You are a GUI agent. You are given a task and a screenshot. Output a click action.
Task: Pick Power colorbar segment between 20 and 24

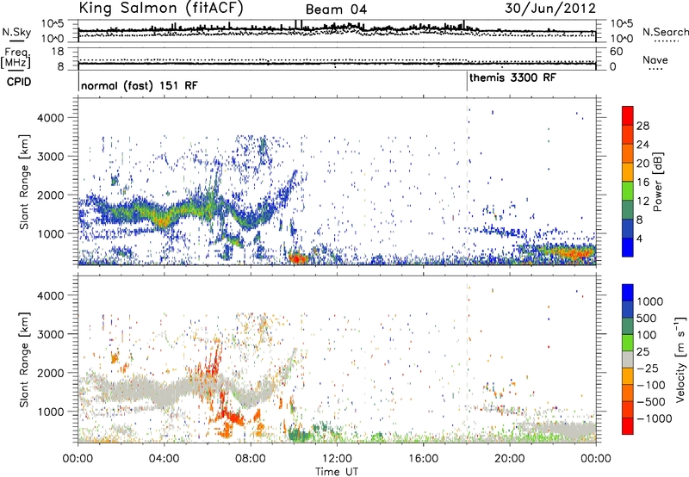pyautogui.click(x=628, y=154)
